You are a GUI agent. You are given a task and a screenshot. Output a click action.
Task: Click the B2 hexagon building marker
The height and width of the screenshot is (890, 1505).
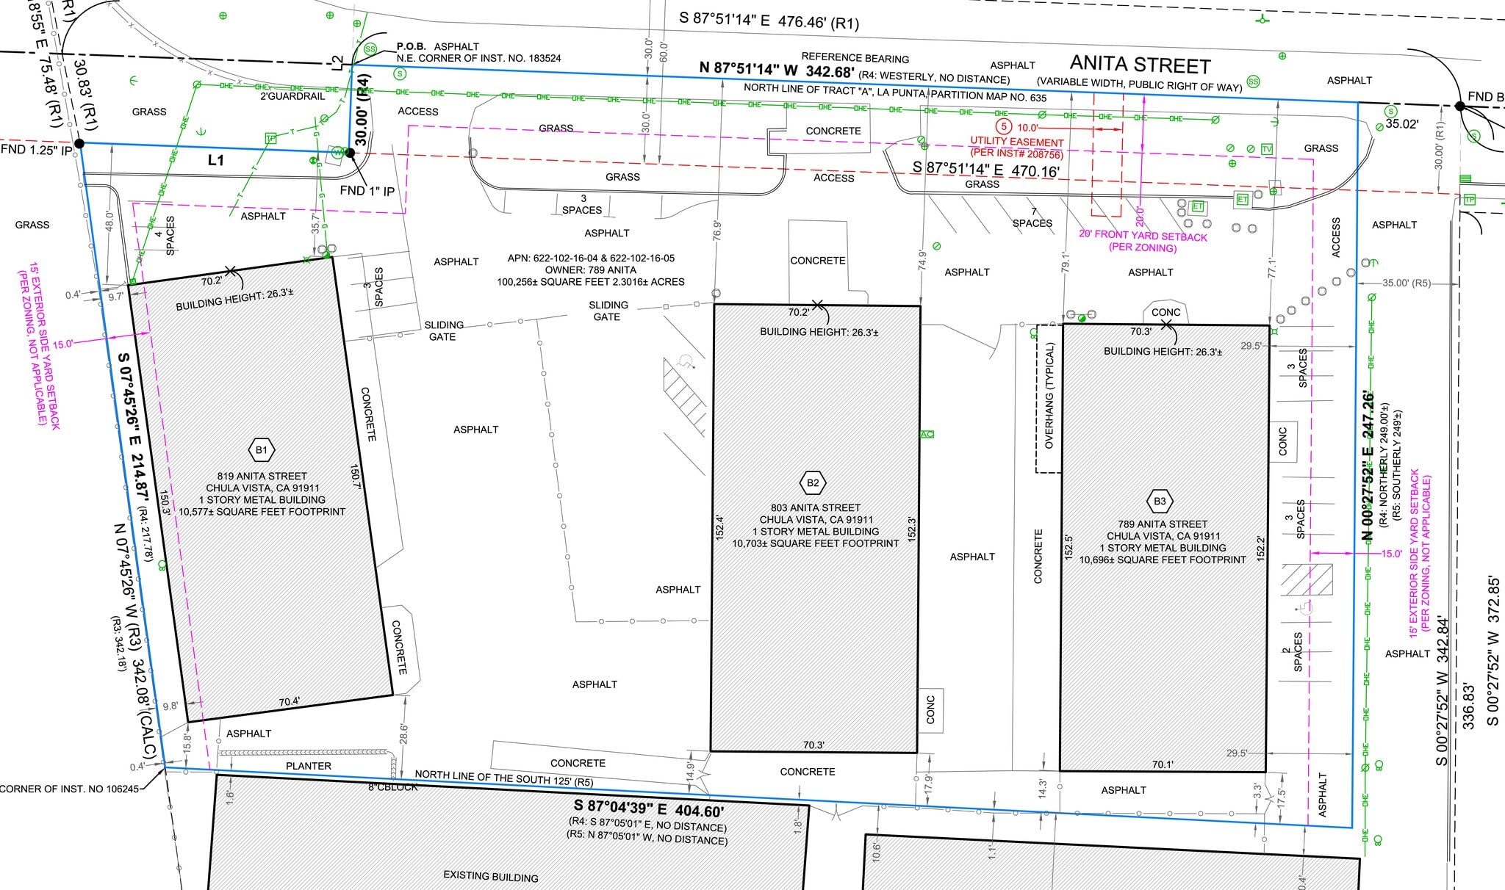(x=813, y=482)
